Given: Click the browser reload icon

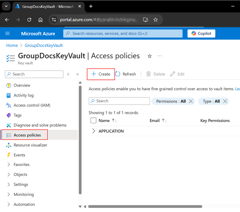Looking at the screenshot, I should click(29, 20).
